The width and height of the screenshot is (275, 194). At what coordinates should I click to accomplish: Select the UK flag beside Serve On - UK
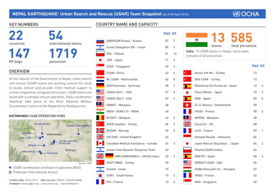[x=187, y=124]
